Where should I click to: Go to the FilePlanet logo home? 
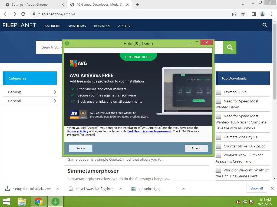[x=19, y=25]
